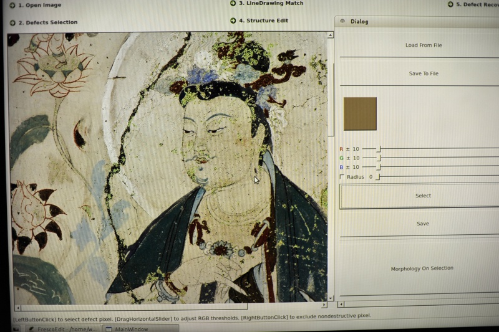Click the brown selected color swatch

pyautogui.click(x=360, y=114)
